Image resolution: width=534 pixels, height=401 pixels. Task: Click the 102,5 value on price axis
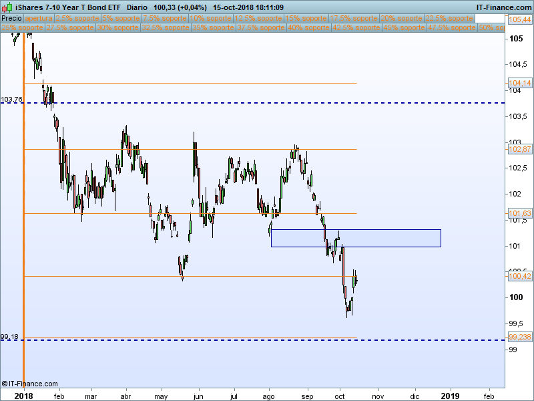tap(518, 168)
